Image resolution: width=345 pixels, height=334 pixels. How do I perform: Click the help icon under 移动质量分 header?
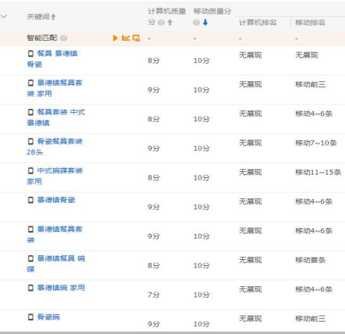point(196,22)
